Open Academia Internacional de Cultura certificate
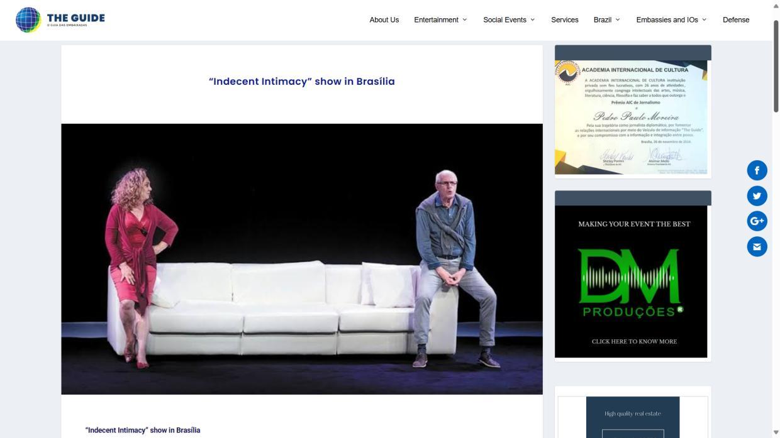The image size is (780, 438). pos(631,117)
